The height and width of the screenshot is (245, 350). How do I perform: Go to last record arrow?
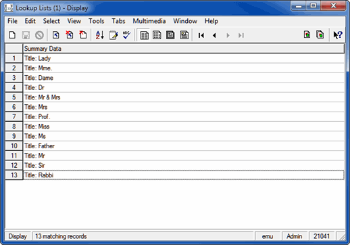point(241,35)
